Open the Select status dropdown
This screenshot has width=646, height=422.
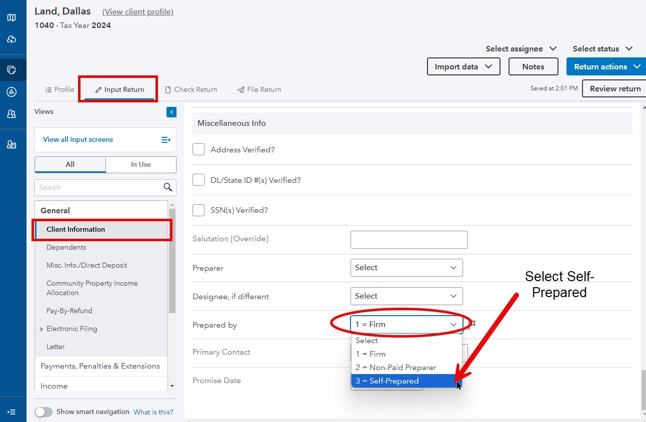602,48
